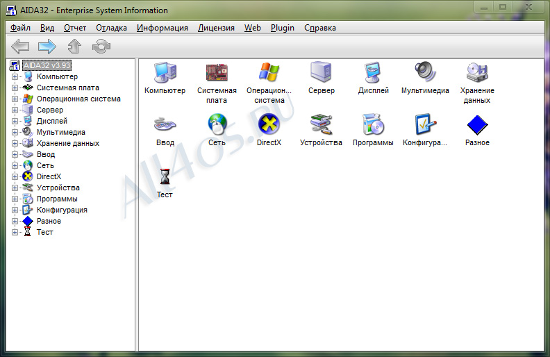Expand the Операционная система tree node
550x357 pixels.
[15, 99]
